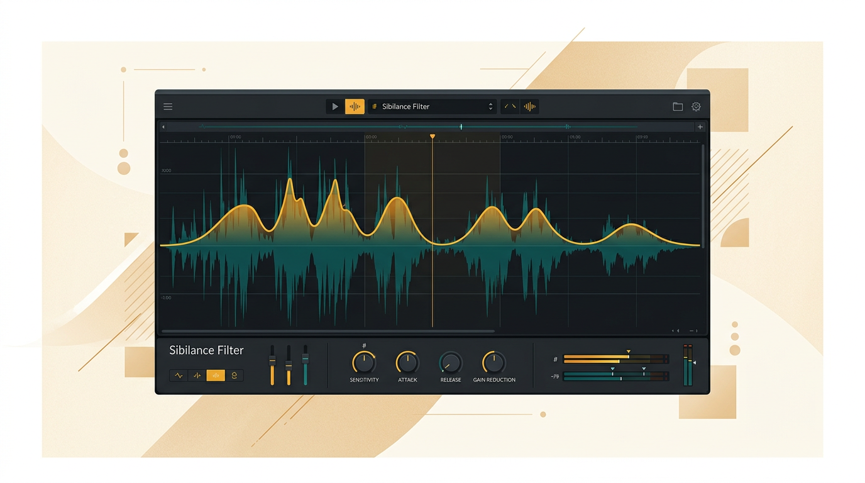Click the vertical output level meter
865x483 pixels.
tap(688, 365)
